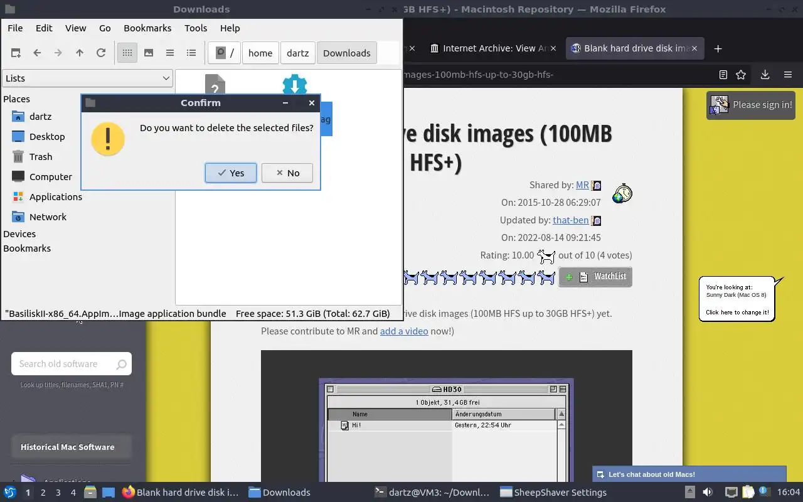The width and height of the screenshot is (803, 502).
Task: Open the Lists side pane dropdown
Action: click(87, 78)
